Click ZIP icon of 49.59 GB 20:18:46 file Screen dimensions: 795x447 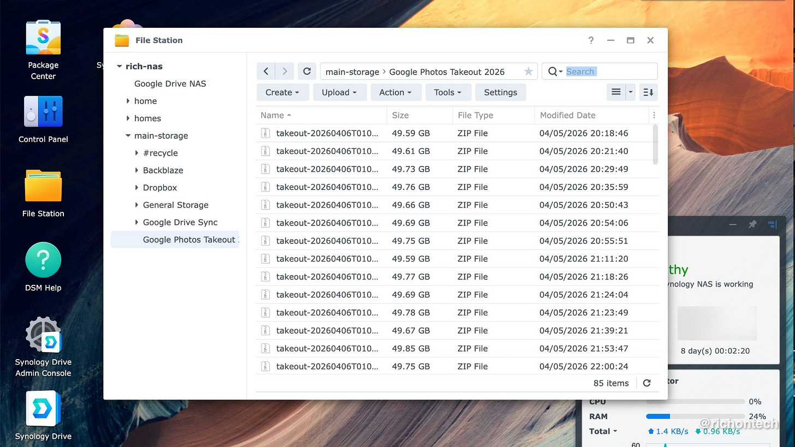coord(265,133)
